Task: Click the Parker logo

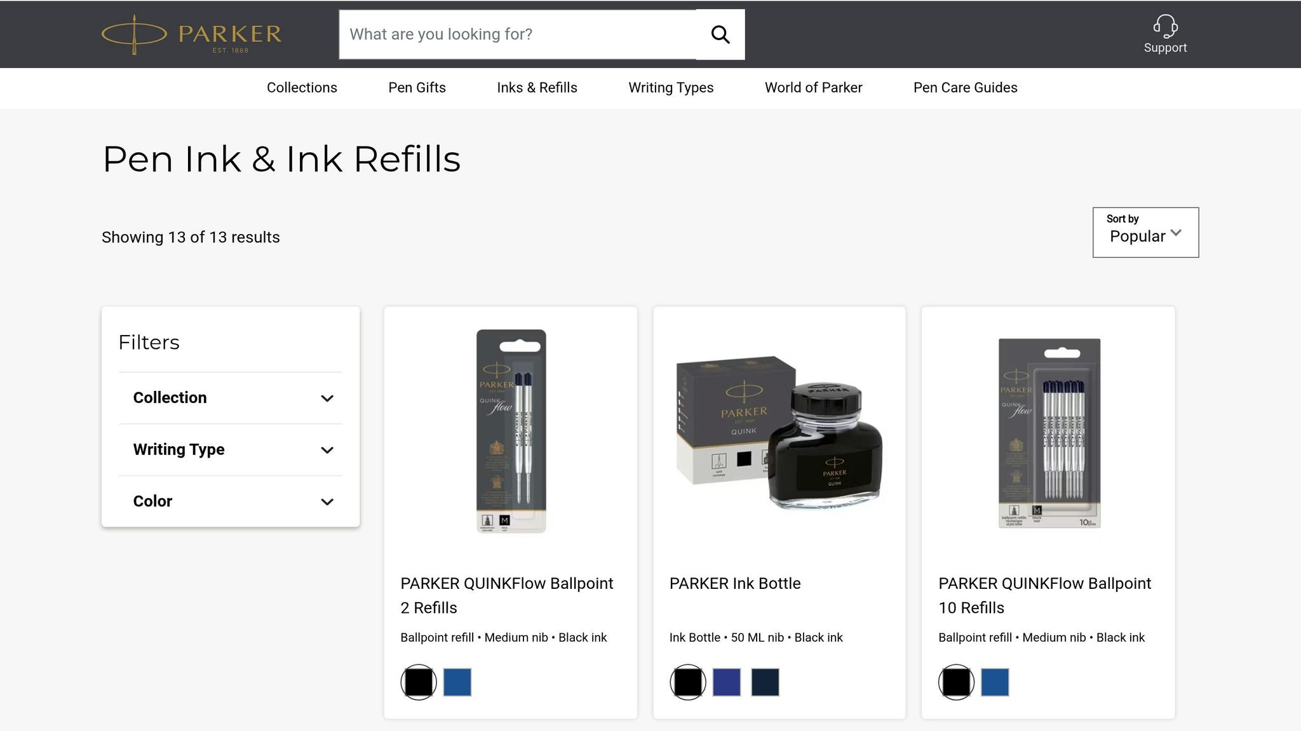Action: coord(191,34)
